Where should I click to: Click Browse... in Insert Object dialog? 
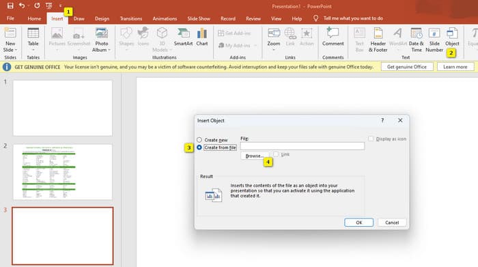[255, 156]
